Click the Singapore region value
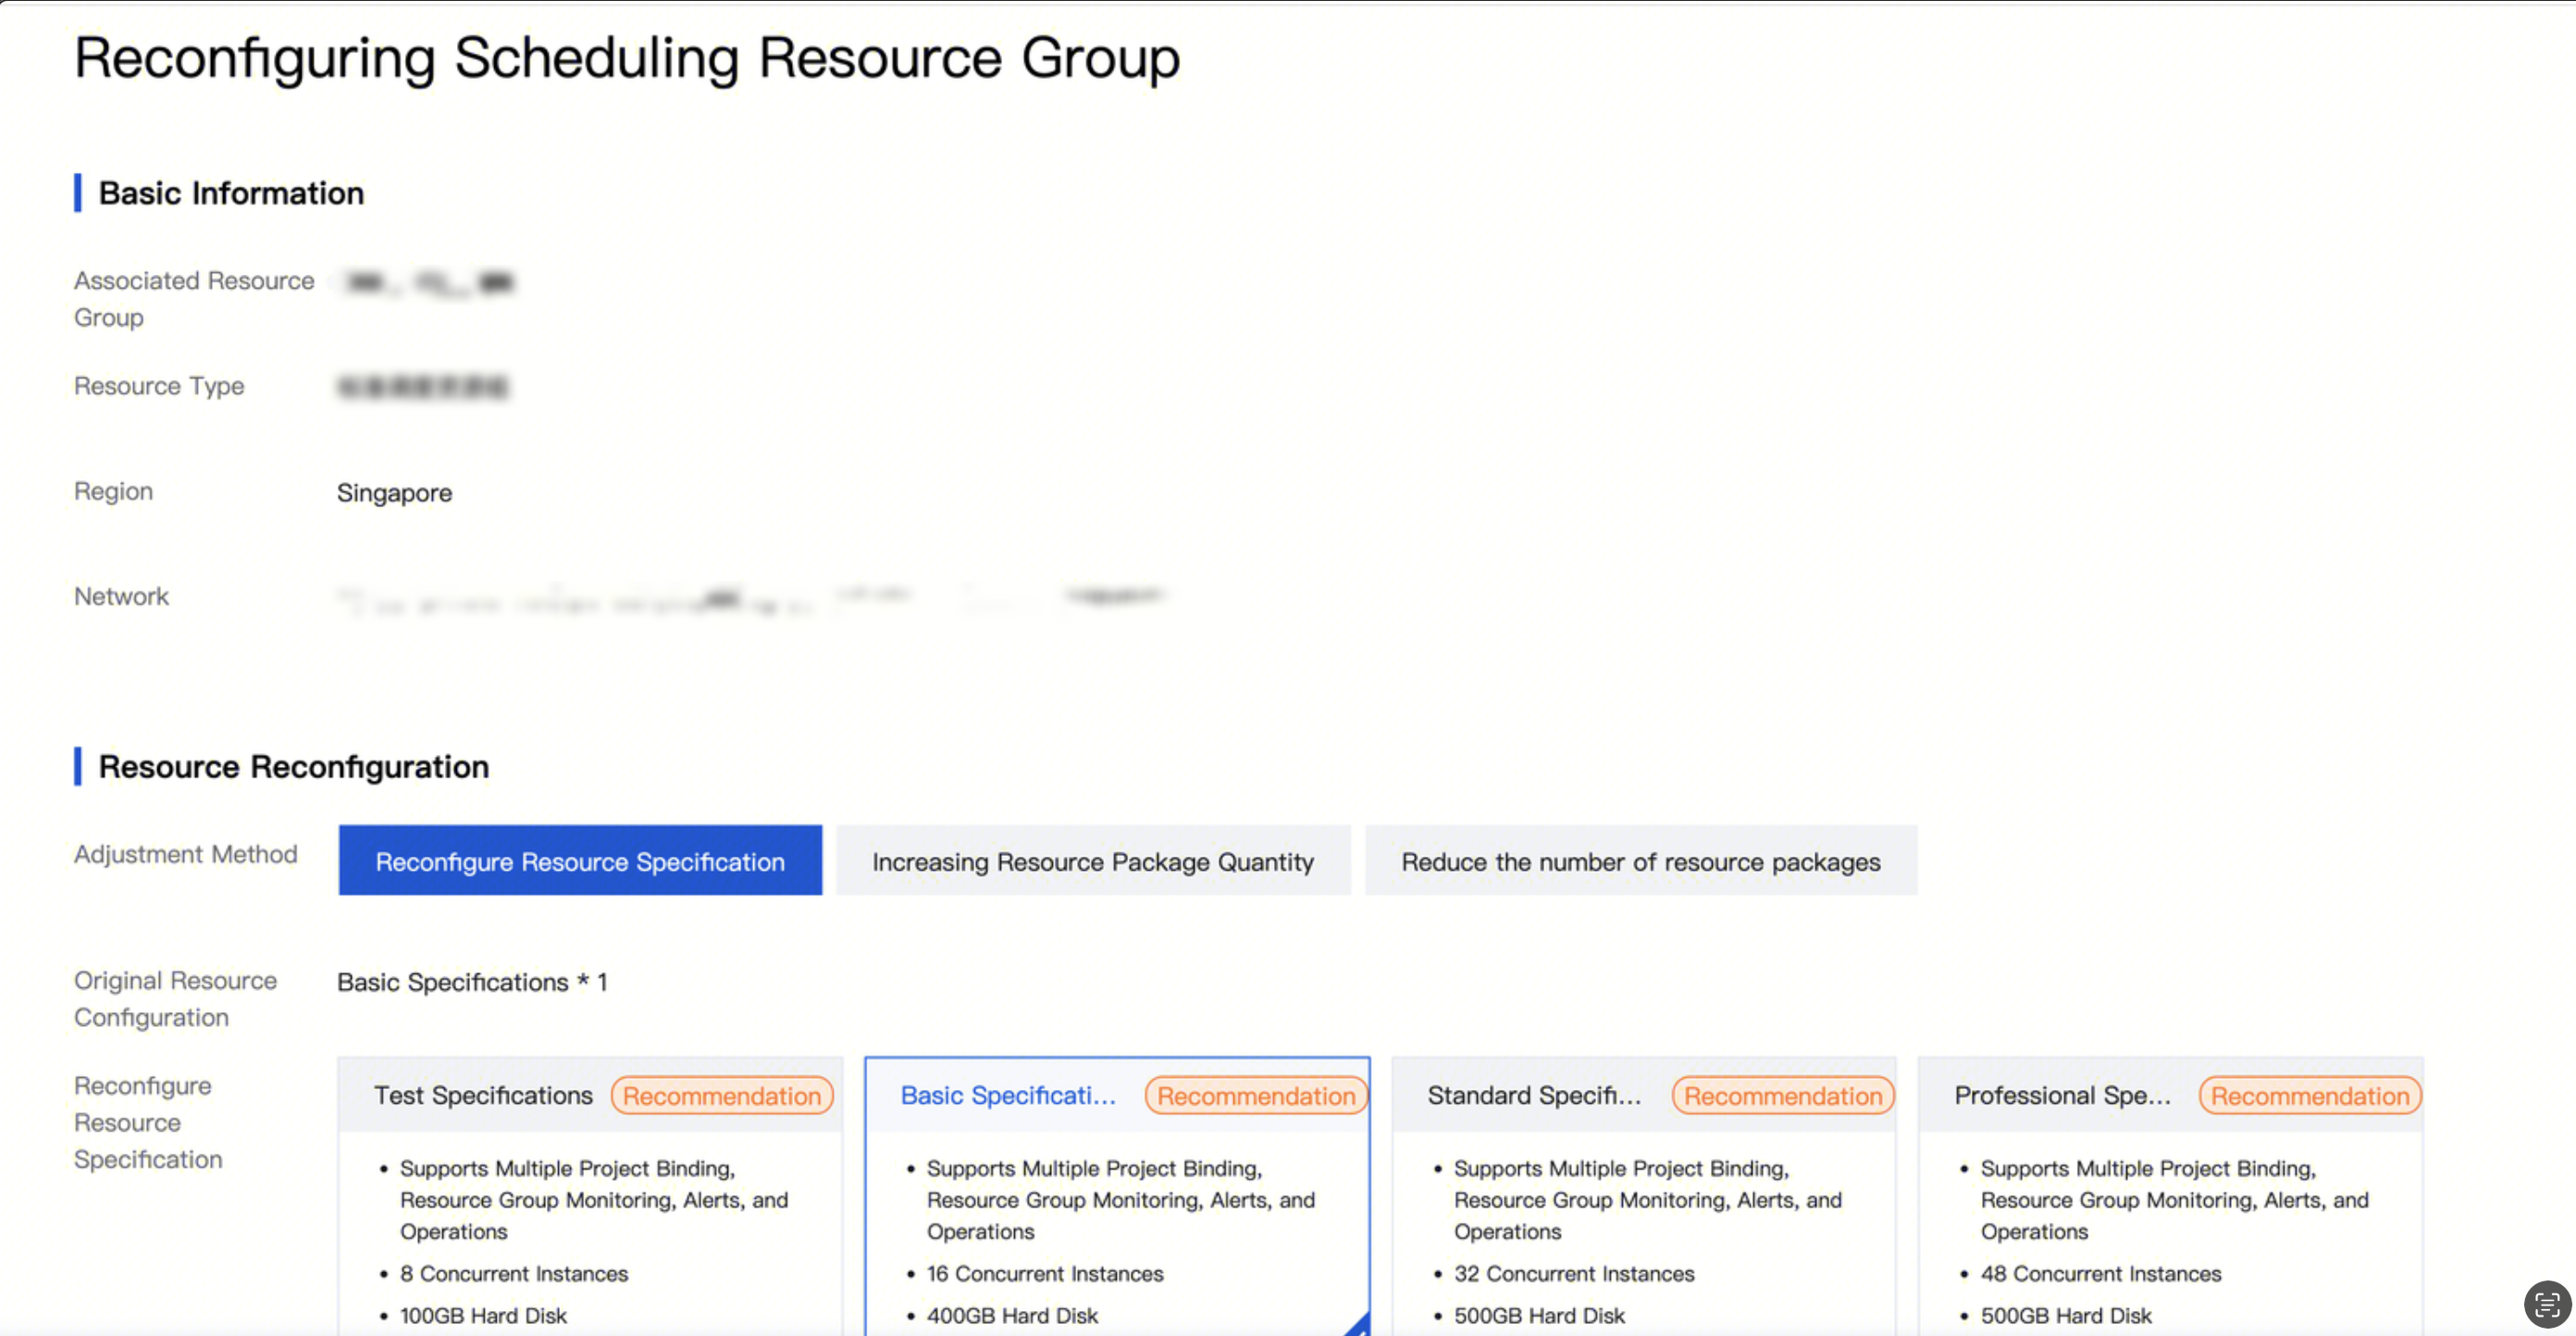 [x=394, y=493]
